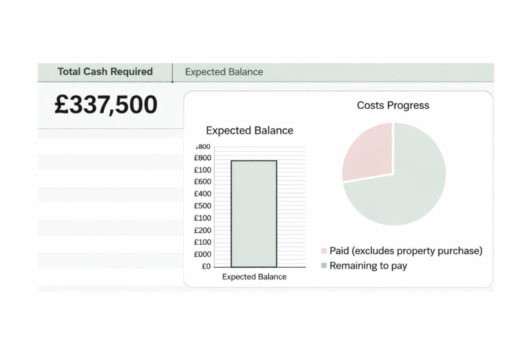Select the Total Cash Required header cell
The image size is (532, 355).
(105, 72)
